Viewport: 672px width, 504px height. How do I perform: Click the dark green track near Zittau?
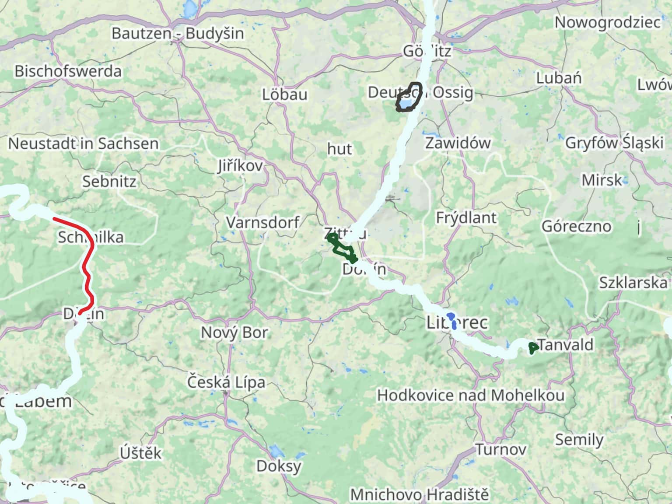342,248
